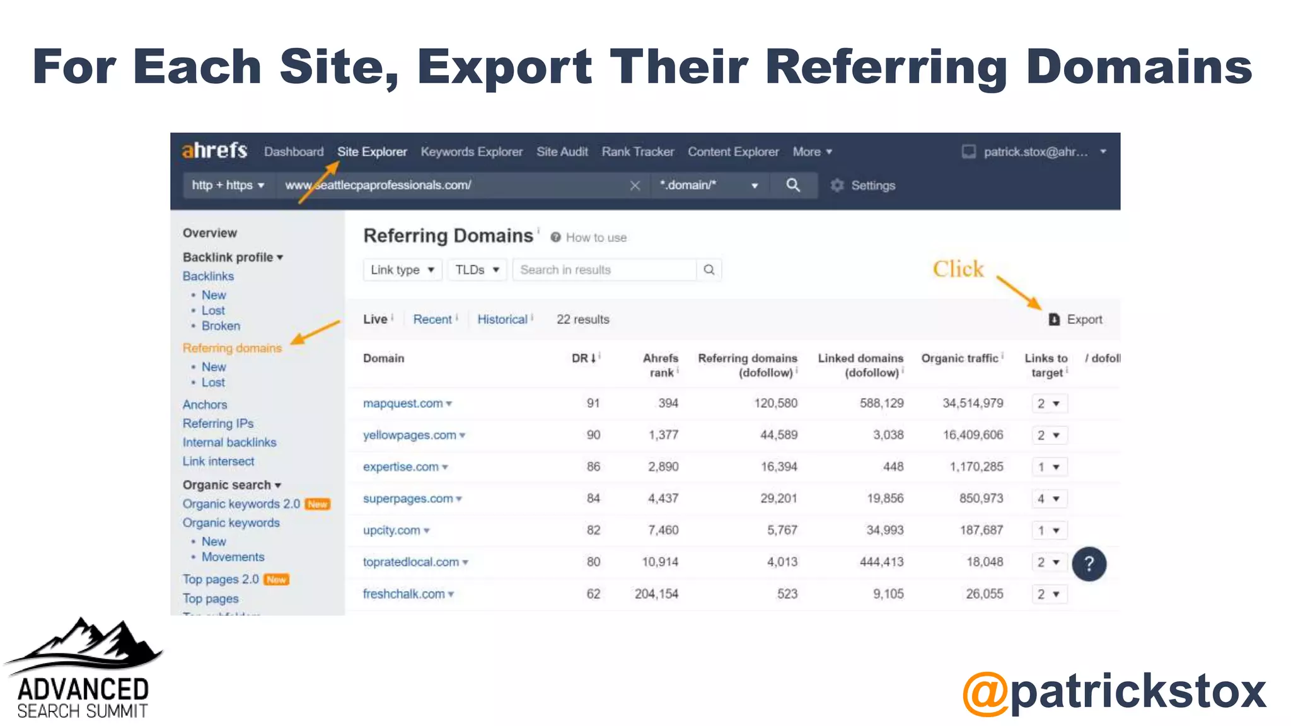Expand the More dropdown menu

(x=813, y=152)
